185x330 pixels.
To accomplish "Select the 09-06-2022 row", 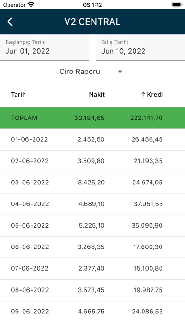I will pos(92,312).
